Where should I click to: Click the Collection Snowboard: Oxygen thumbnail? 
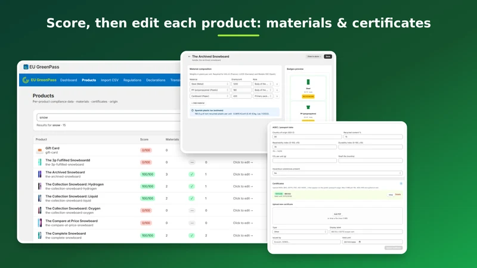coord(39,210)
